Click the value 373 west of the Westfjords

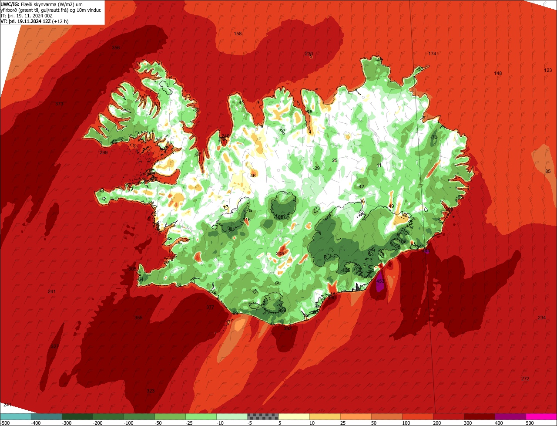(60, 104)
